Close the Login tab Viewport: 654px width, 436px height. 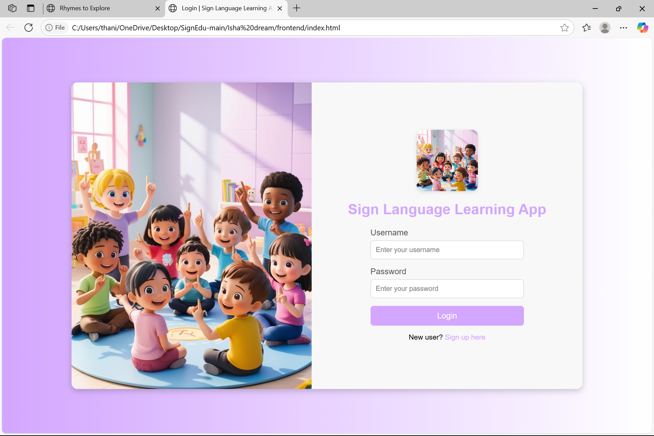[280, 9]
